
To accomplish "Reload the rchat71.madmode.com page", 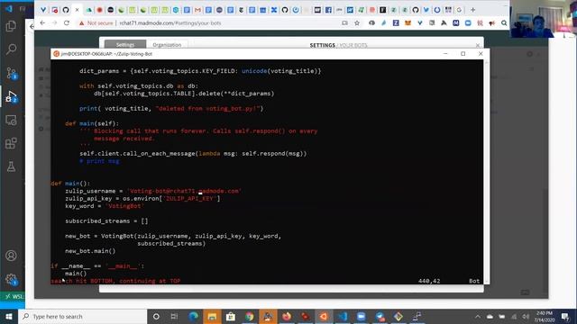I will tap(67, 22).
